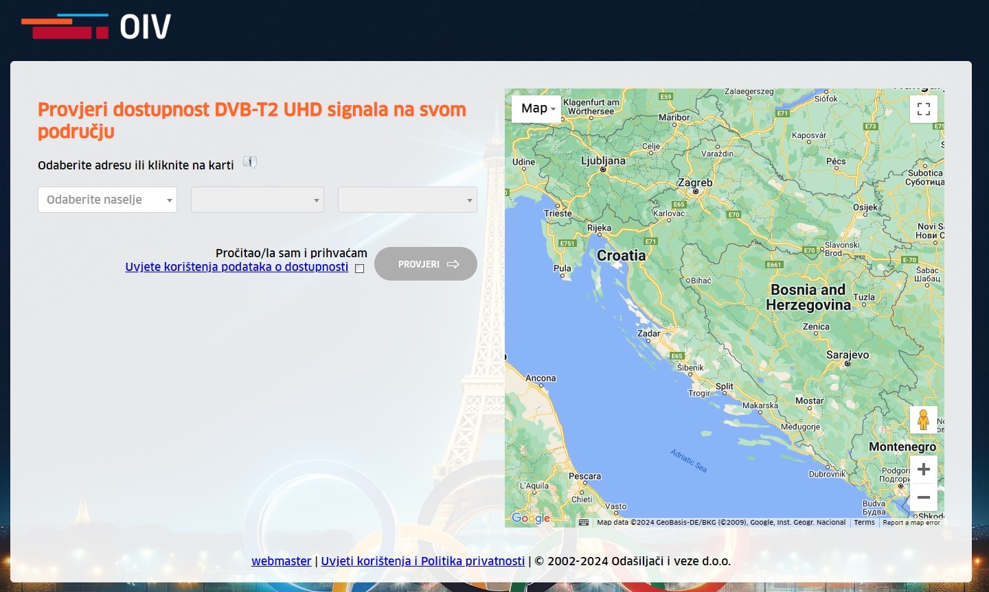Screen dimensions: 989x592
Task: Click Trogir on the map
Action: (700, 393)
